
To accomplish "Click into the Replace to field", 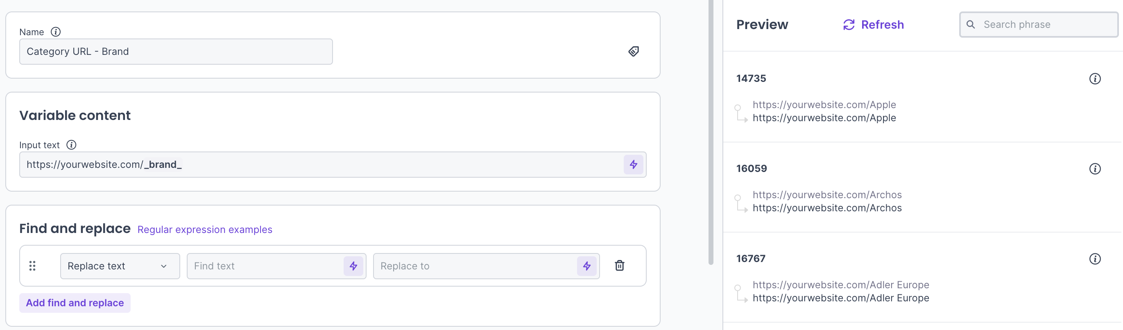I will (475, 266).
